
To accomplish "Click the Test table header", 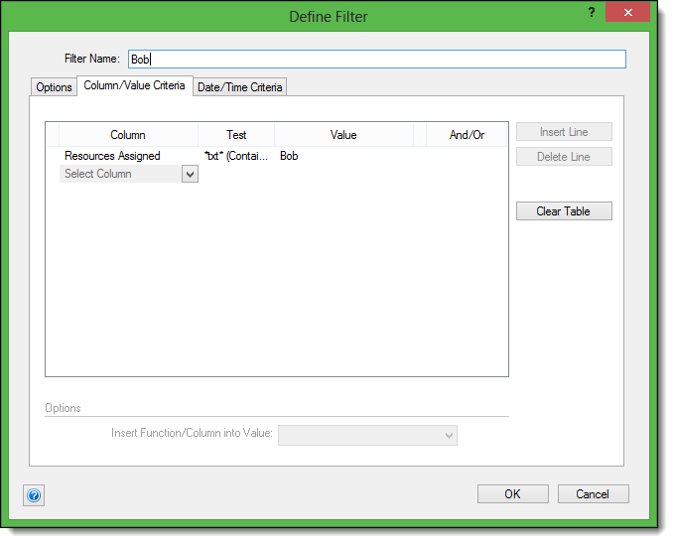I will pyautogui.click(x=236, y=135).
